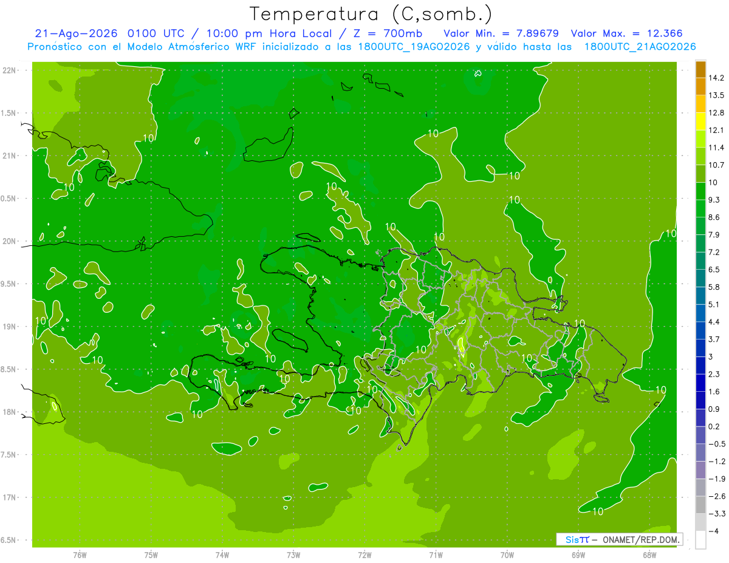729x563 pixels.
Task: Click the '10.7' value on color scale
Action: pyautogui.click(x=716, y=165)
